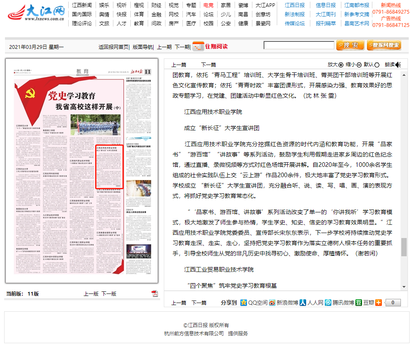Click the 江西应用技术职业学院 heading text
Viewport: 410px width, 344px height.
213,112
